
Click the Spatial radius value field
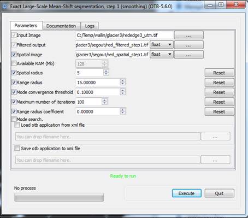click(90, 73)
